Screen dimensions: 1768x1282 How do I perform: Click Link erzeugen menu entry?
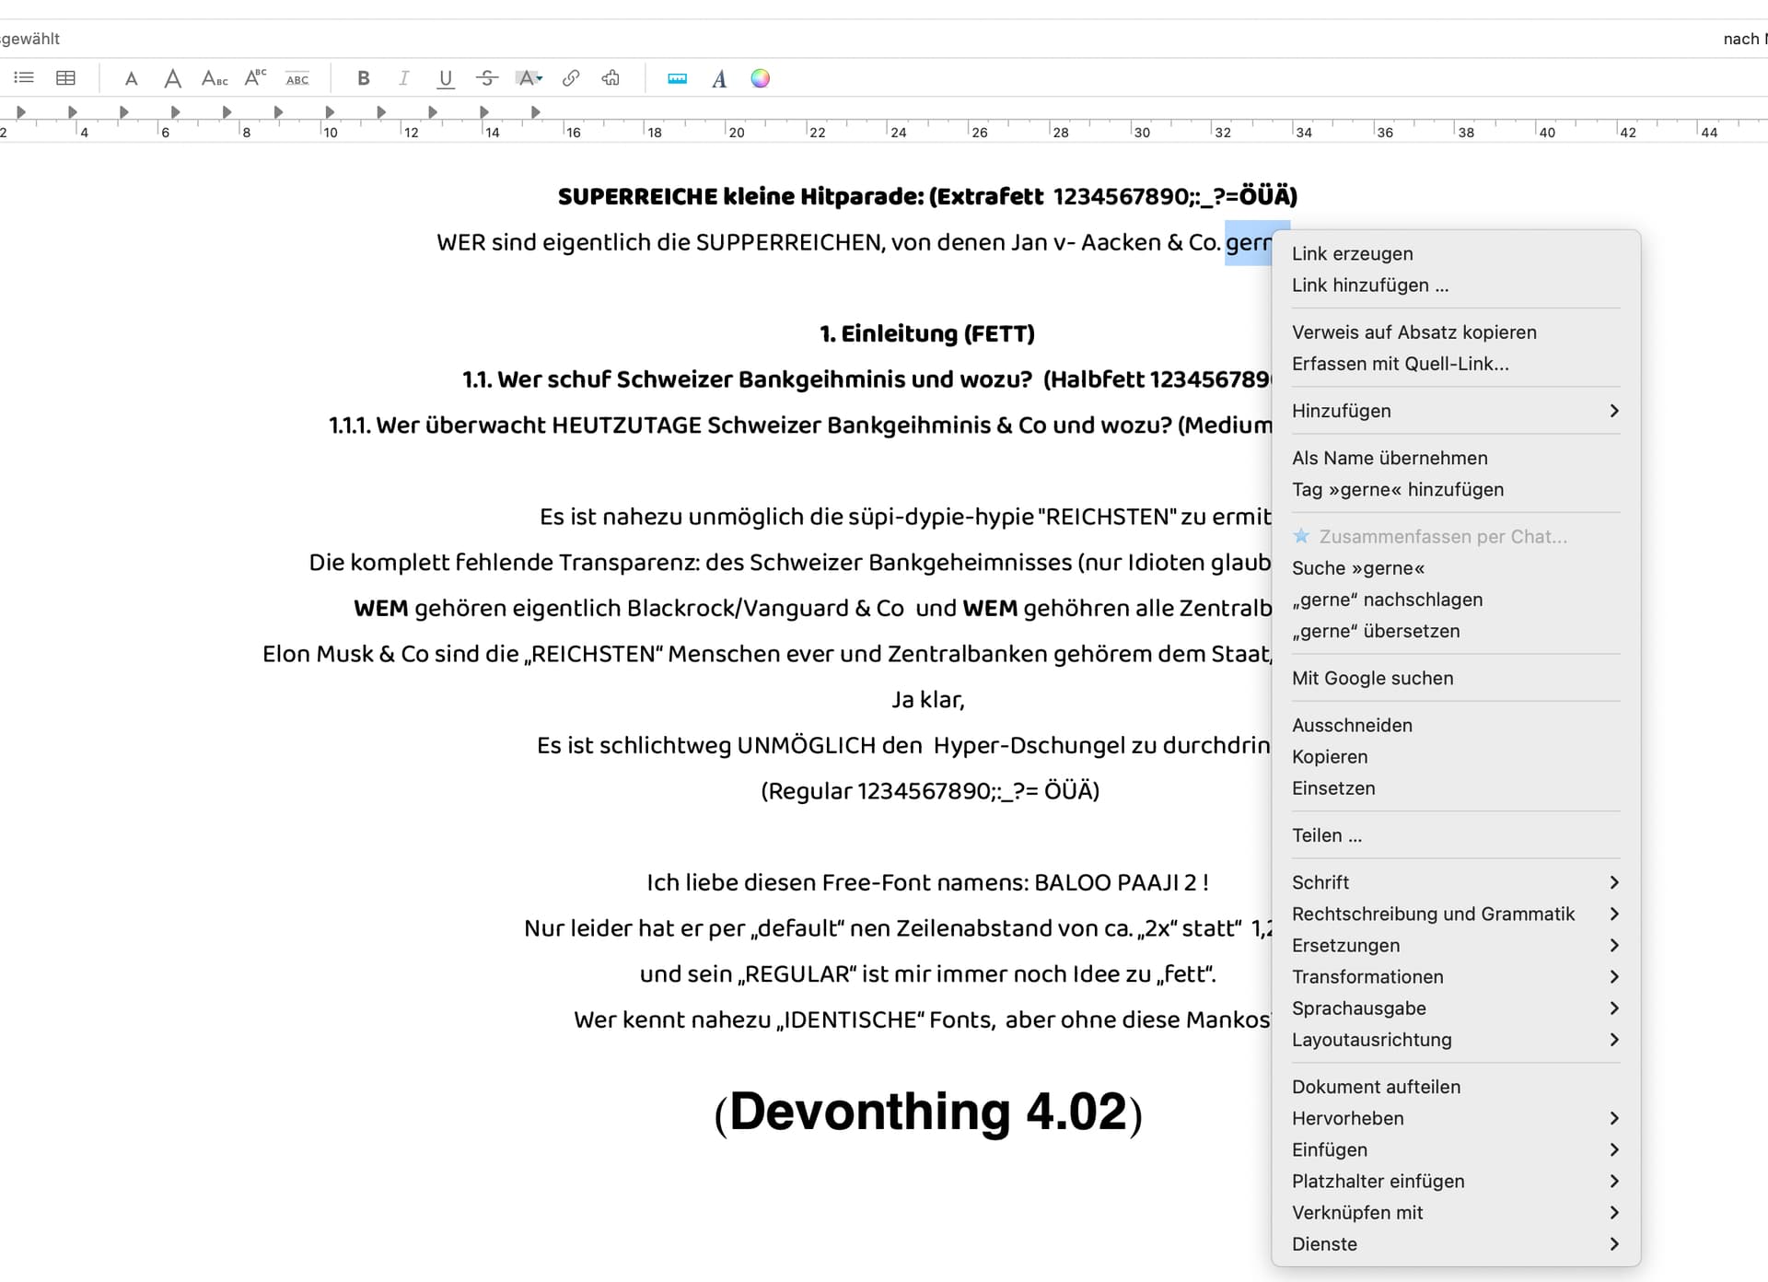click(1352, 253)
